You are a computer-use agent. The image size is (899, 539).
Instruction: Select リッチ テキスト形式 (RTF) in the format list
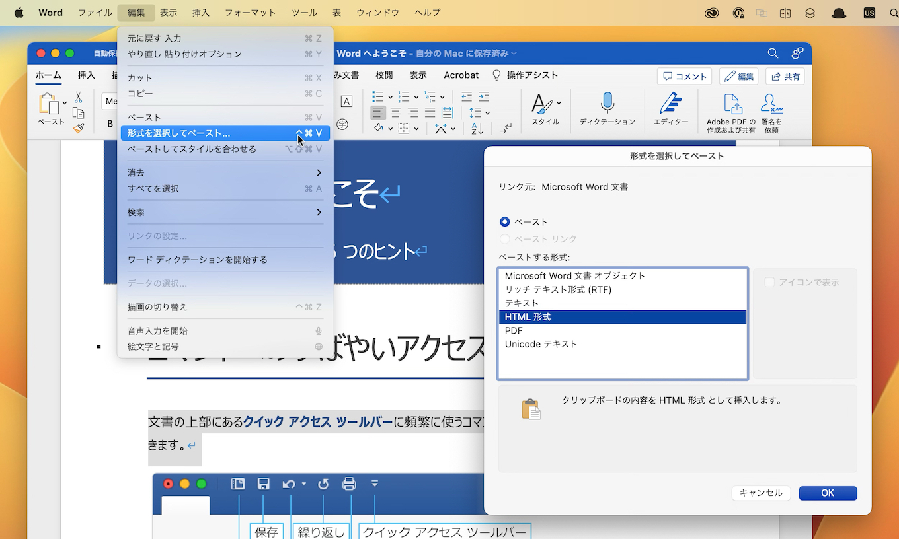(622, 289)
